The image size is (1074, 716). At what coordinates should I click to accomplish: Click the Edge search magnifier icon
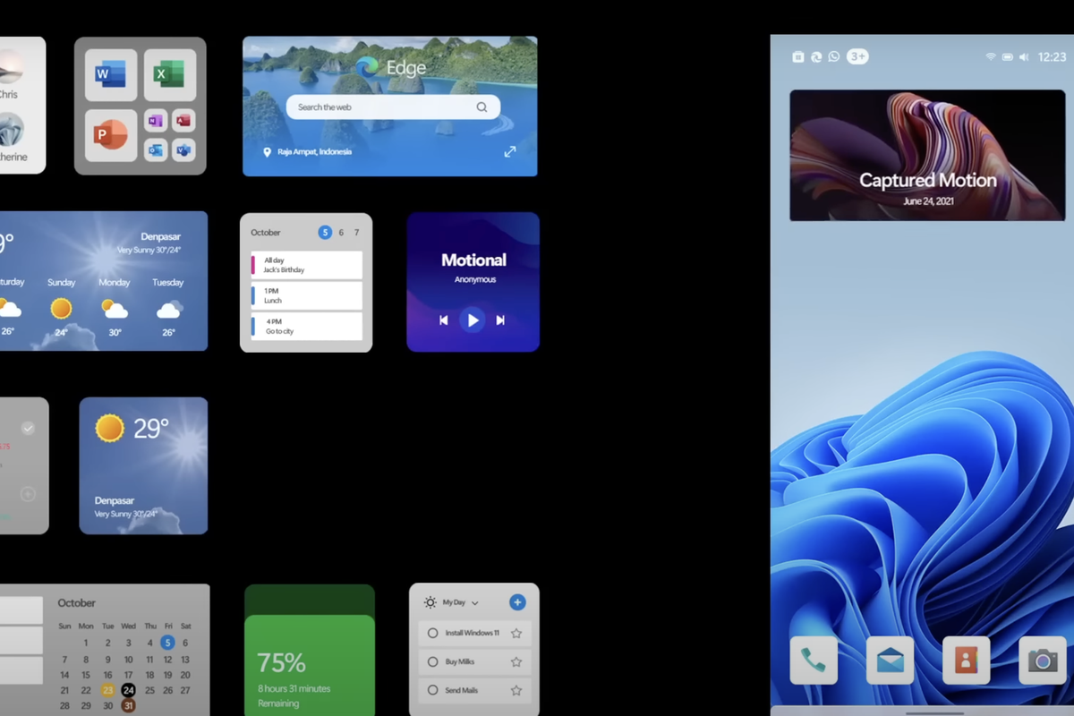[x=482, y=107]
